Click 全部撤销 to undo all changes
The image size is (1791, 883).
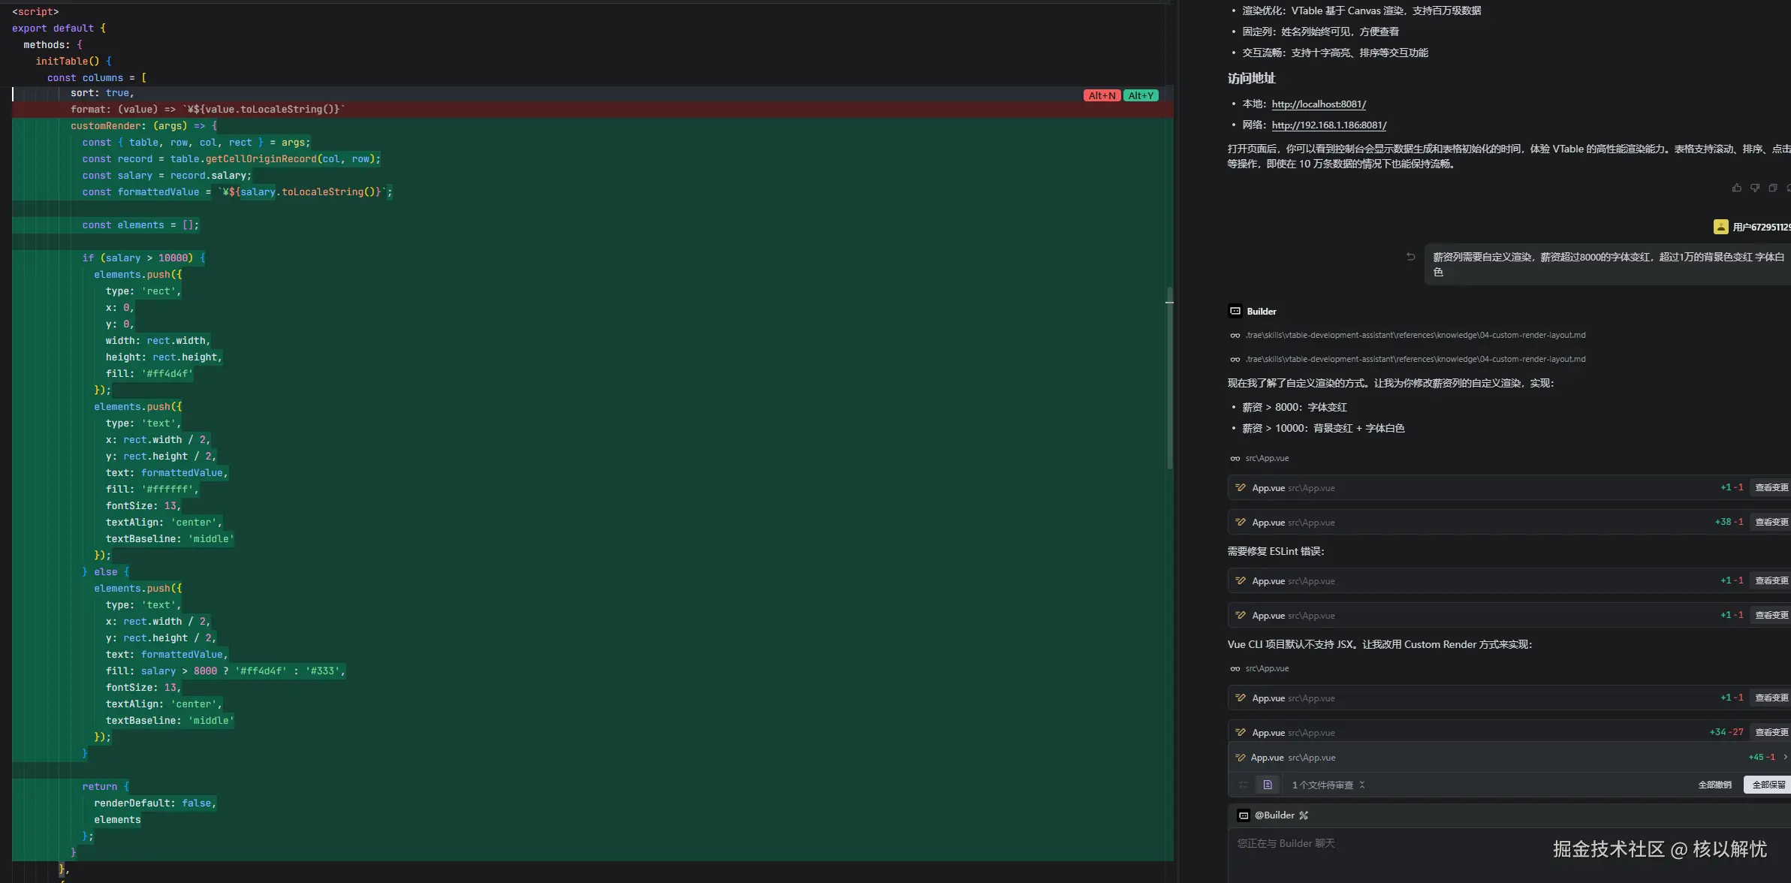tap(1714, 785)
